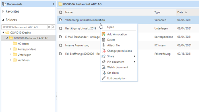This screenshot has width=199, height=112.
Task: Click the Add Annotation icon in context menu
Action: tap(103, 34)
